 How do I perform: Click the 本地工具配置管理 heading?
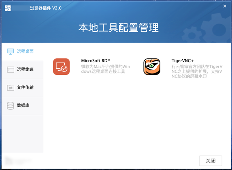point(118,28)
